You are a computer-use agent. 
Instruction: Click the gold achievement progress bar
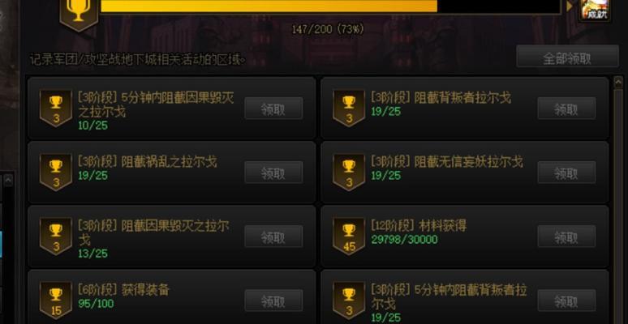click(330, 6)
